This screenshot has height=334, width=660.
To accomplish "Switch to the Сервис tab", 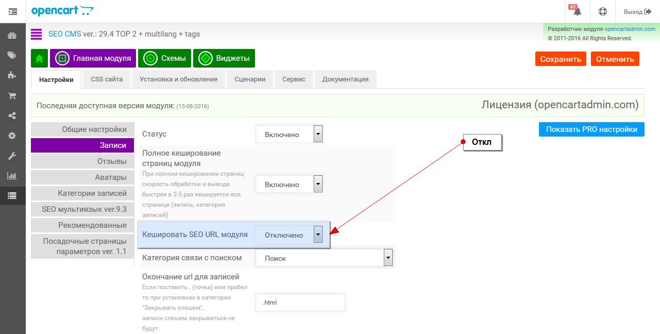I will [x=294, y=79].
